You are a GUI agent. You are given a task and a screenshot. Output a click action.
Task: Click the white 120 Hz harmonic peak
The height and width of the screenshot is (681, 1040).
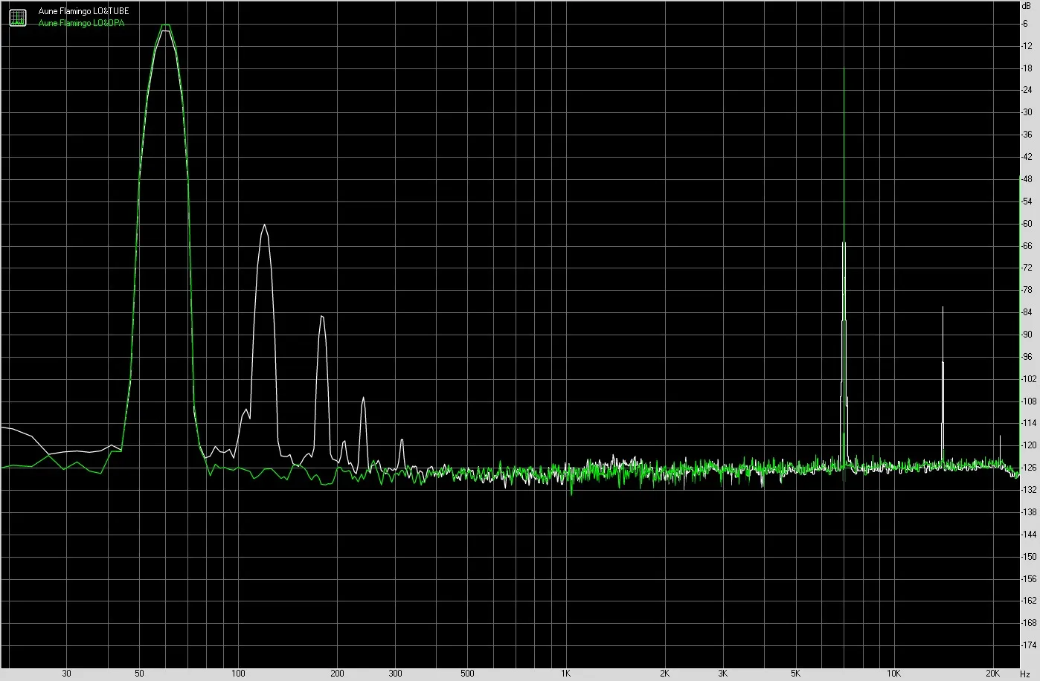(x=264, y=225)
